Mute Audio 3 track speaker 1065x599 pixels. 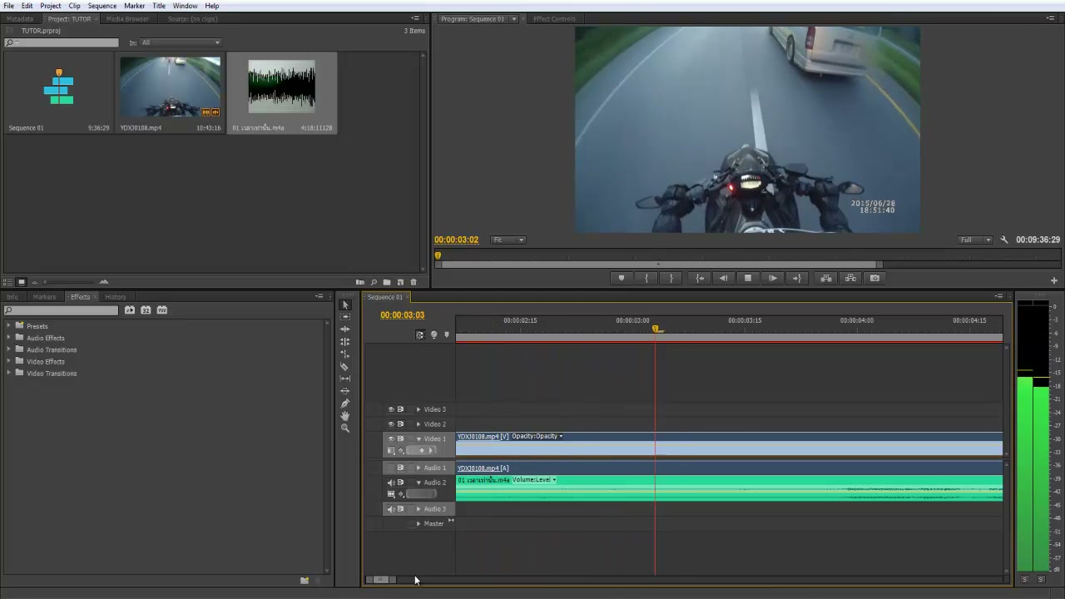click(391, 509)
